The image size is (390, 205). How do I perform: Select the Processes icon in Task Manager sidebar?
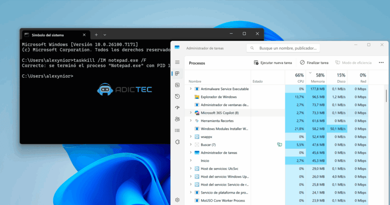(x=177, y=74)
